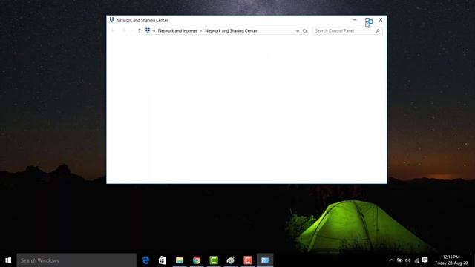Click the Control Panel icon in the address bar
Screen dimensions: 475x267
(148, 30)
